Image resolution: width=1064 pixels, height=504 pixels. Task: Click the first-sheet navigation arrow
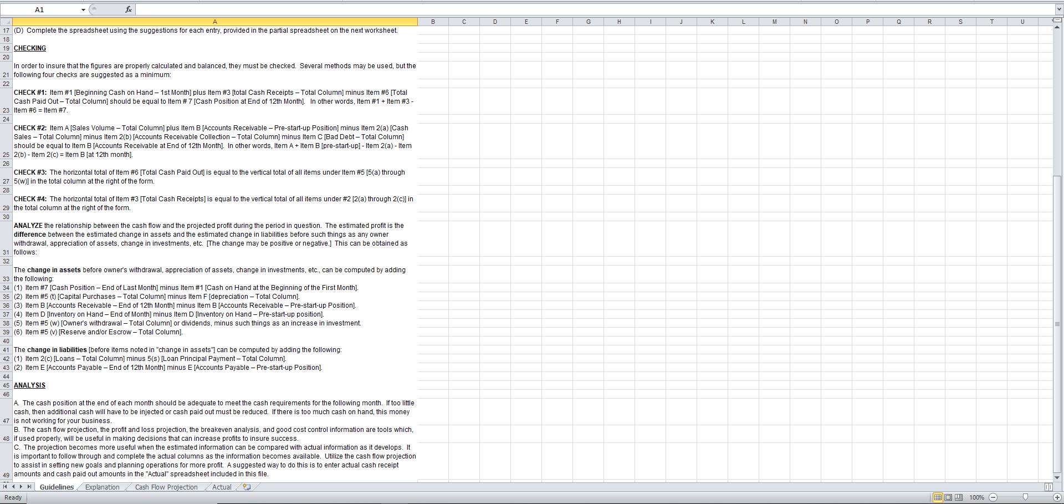(x=4, y=487)
